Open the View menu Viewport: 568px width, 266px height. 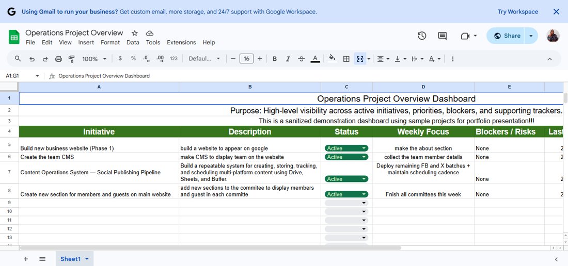(x=65, y=42)
